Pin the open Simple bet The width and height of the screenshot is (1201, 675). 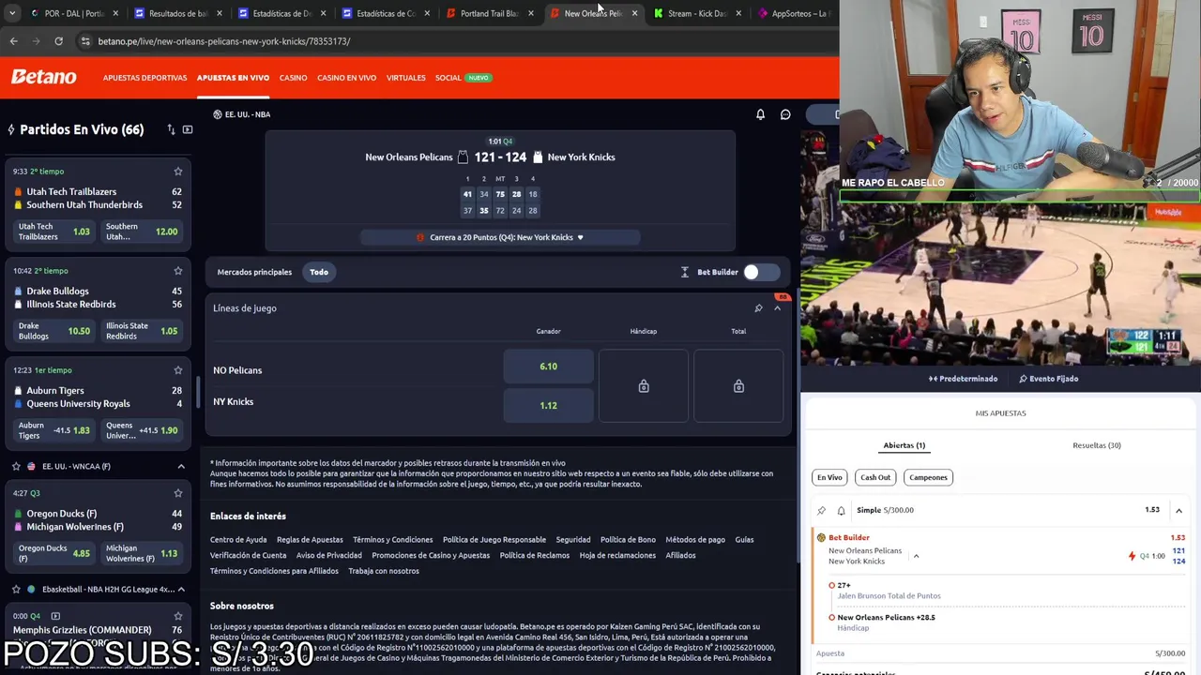pos(822,510)
